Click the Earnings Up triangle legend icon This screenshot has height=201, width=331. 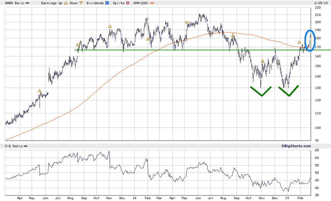66,3
